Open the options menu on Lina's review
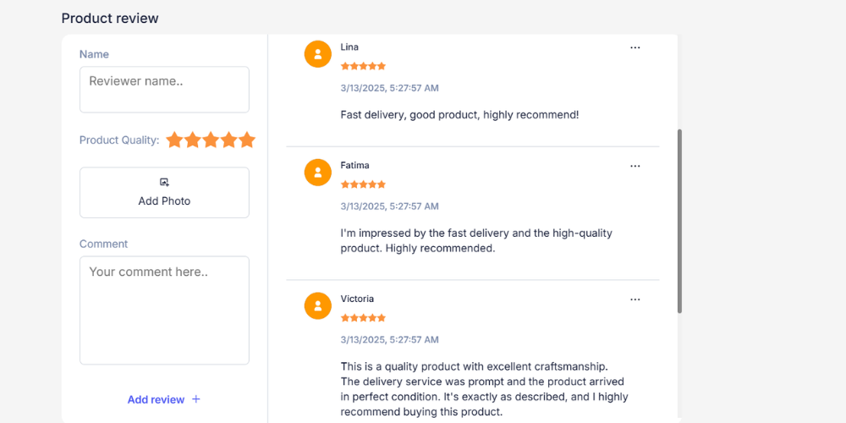846x423 pixels. (x=635, y=48)
